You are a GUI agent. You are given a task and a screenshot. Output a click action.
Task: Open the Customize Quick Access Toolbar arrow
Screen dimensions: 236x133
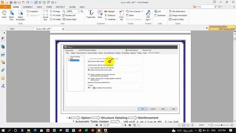(56, 3)
